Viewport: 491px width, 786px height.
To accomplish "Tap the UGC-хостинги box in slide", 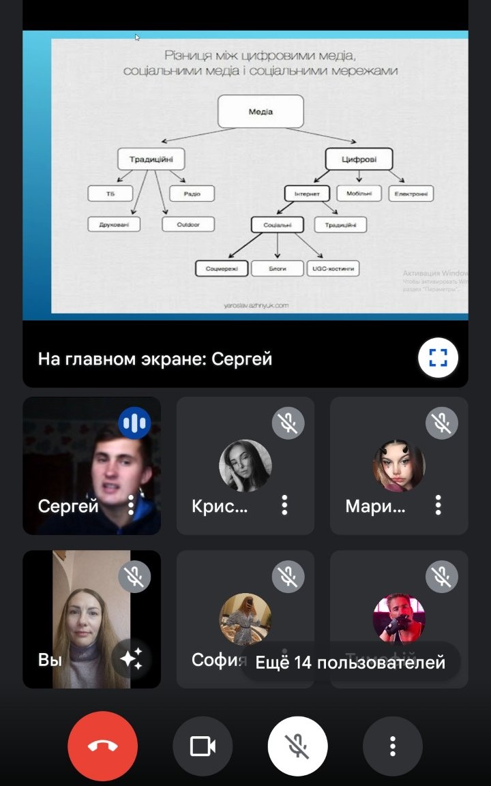I will [x=333, y=268].
